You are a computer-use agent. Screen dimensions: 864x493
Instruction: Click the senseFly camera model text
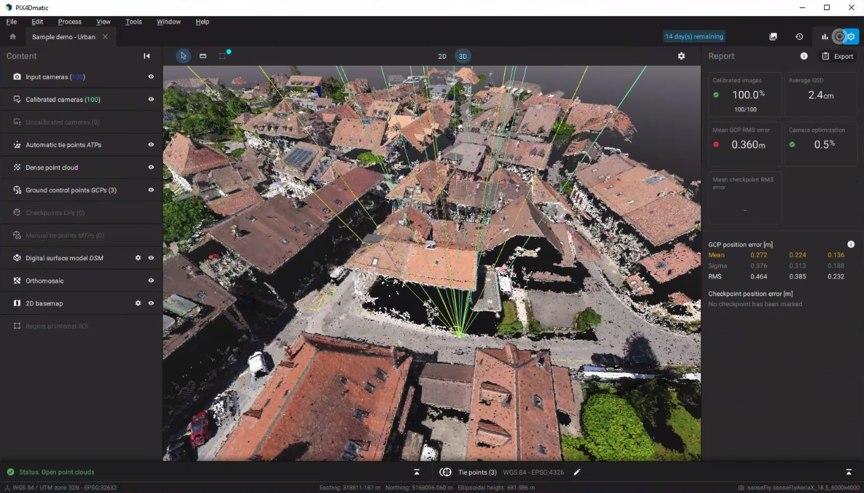pos(803,488)
